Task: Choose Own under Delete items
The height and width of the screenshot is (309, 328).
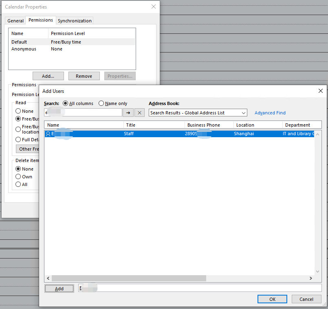Action: pyautogui.click(x=18, y=177)
